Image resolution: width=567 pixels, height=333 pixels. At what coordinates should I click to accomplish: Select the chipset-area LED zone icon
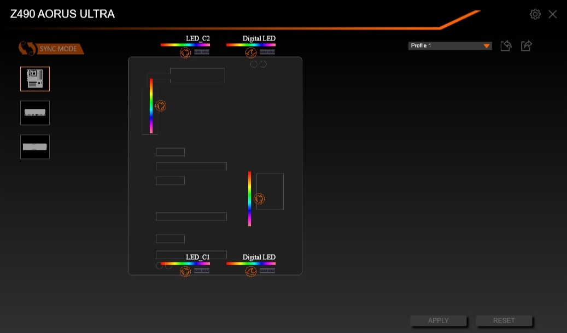259,199
